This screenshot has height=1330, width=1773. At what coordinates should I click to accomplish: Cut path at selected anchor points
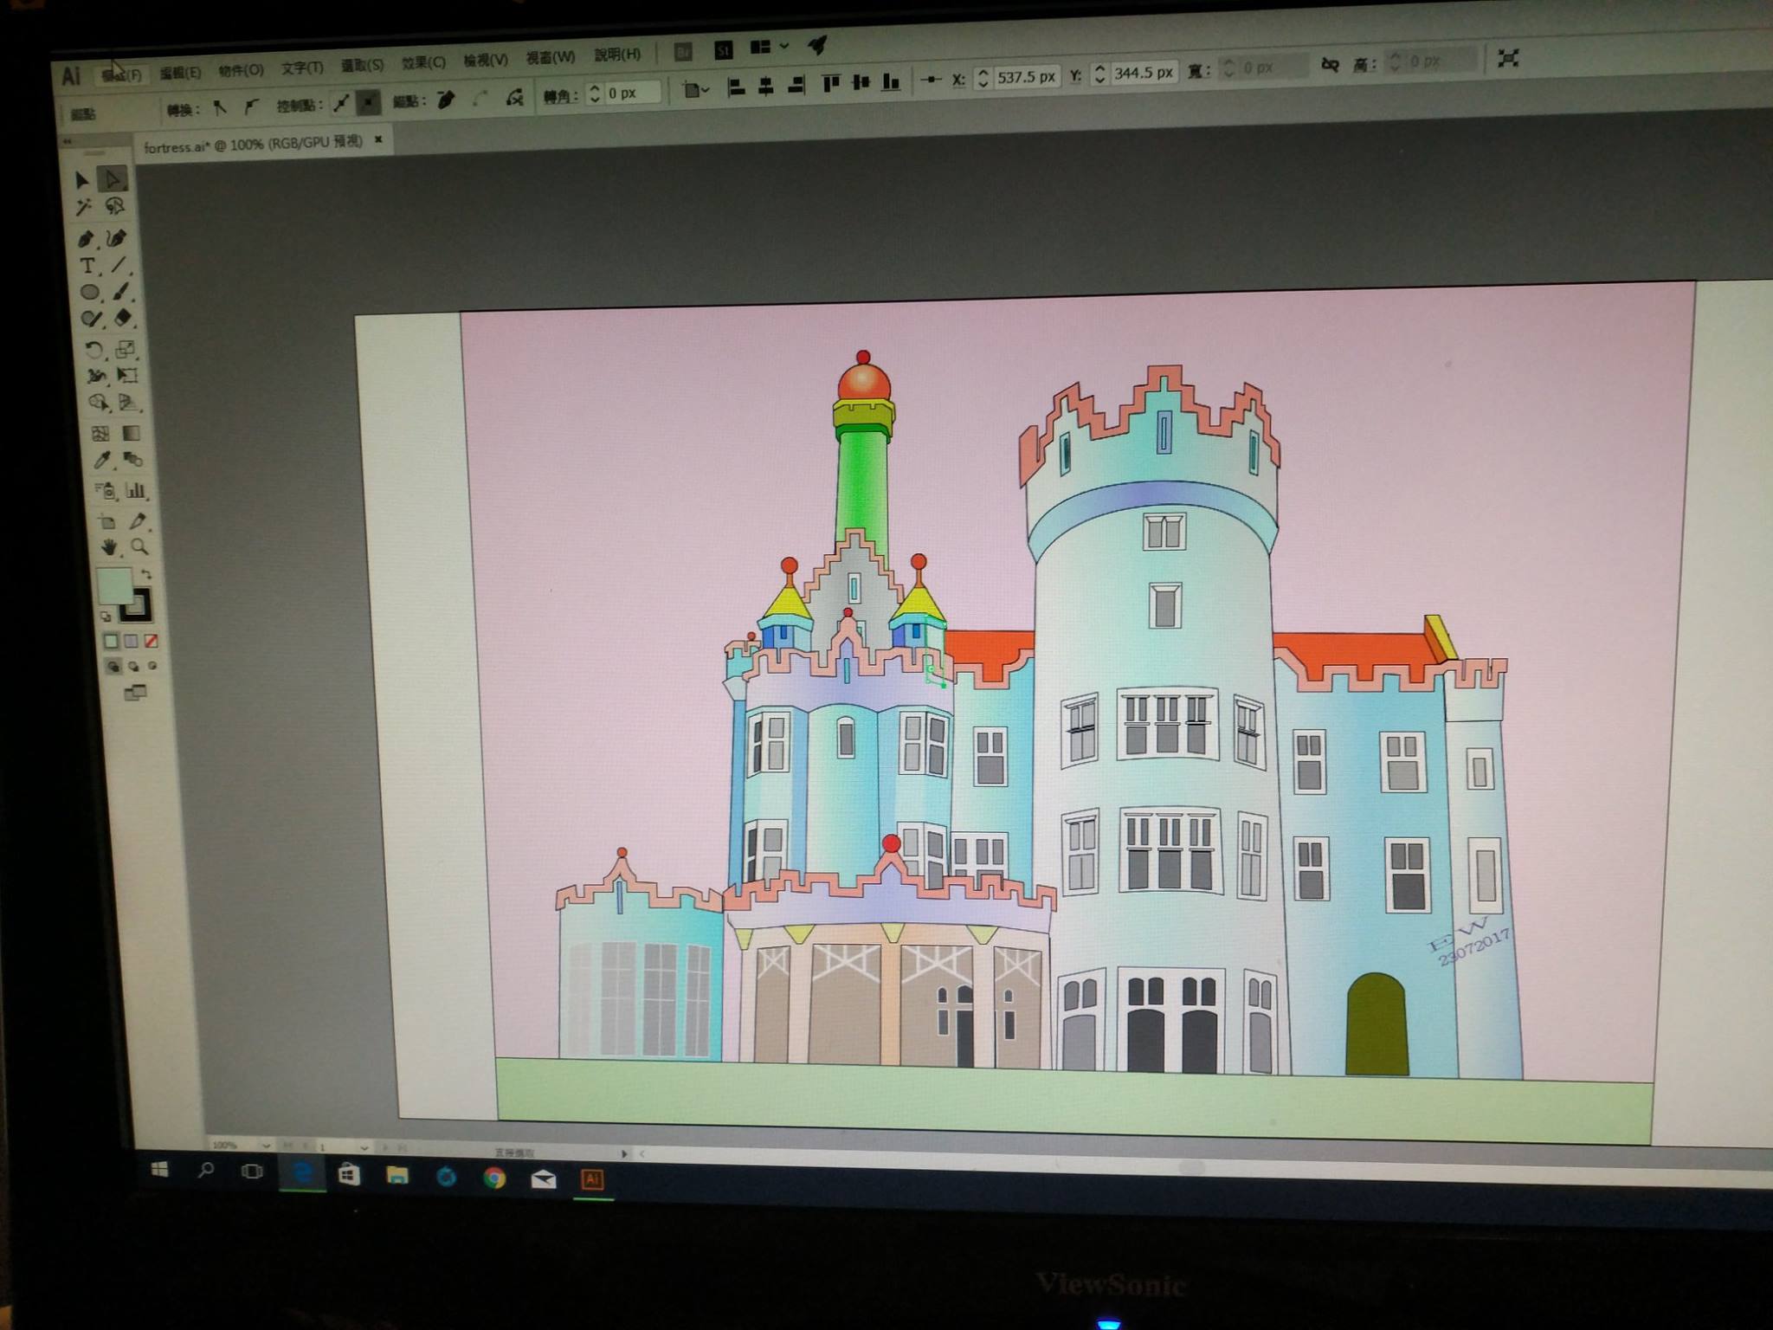tap(515, 97)
